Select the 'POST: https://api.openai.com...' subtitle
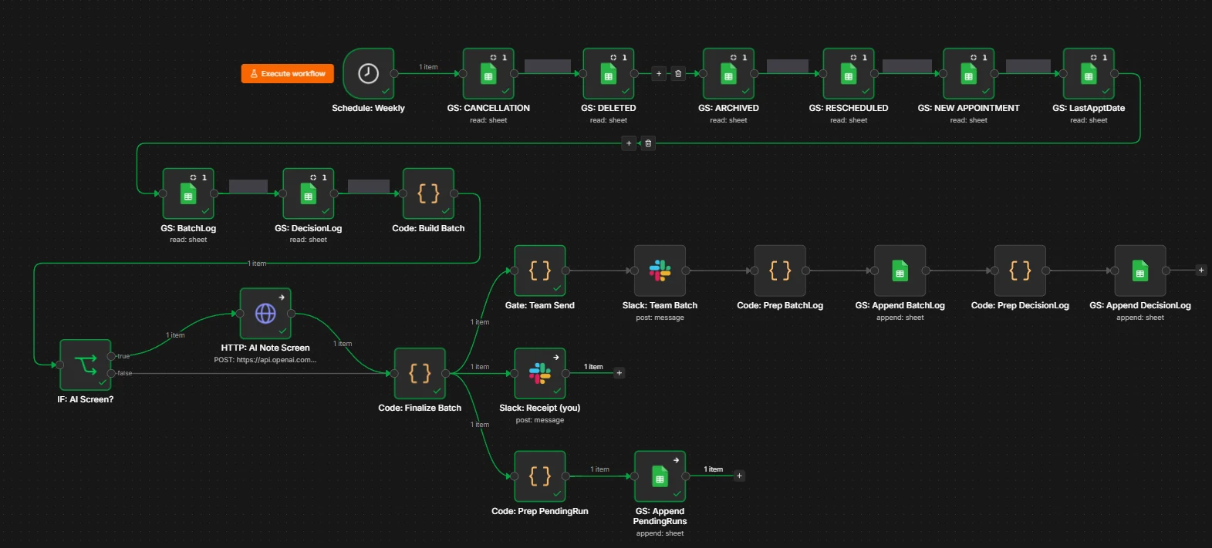Image resolution: width=1212 pixels, height=548 pixels. pos(265,360)
